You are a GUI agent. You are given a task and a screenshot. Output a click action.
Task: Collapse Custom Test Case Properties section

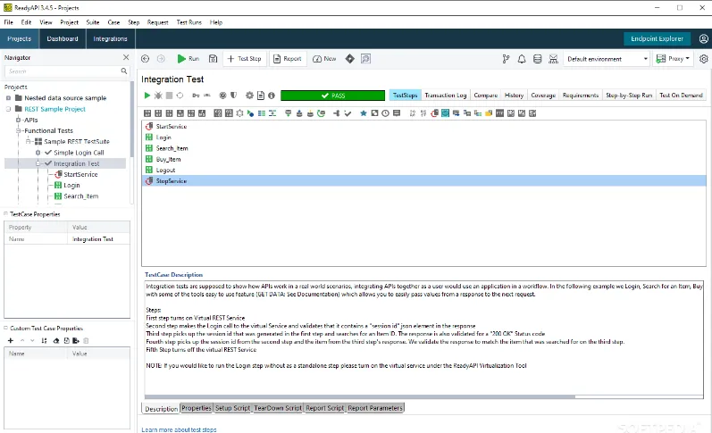tap(6, 328)
